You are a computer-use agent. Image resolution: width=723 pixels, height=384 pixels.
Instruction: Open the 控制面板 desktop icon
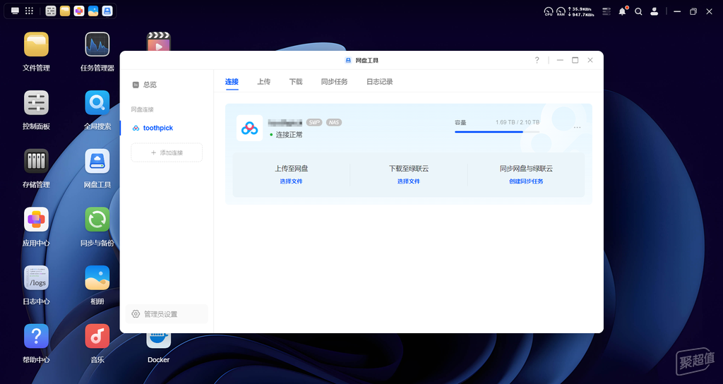click(x=37, y=103)
